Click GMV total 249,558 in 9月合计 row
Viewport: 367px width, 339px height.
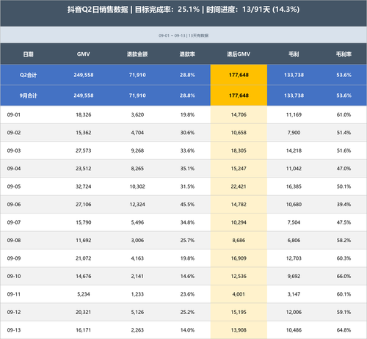(84, 95)
